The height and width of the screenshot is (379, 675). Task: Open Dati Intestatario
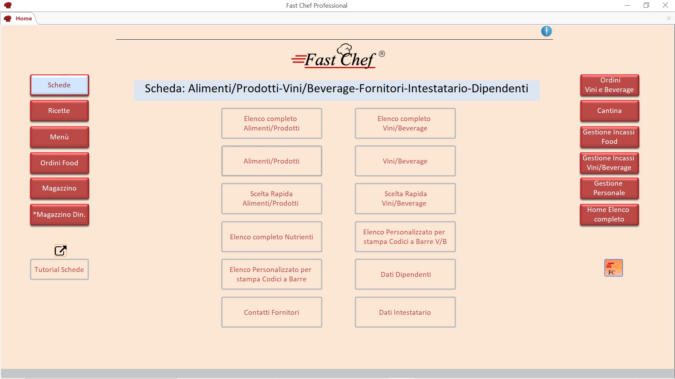pyautogui.click(x=405, y=312)
